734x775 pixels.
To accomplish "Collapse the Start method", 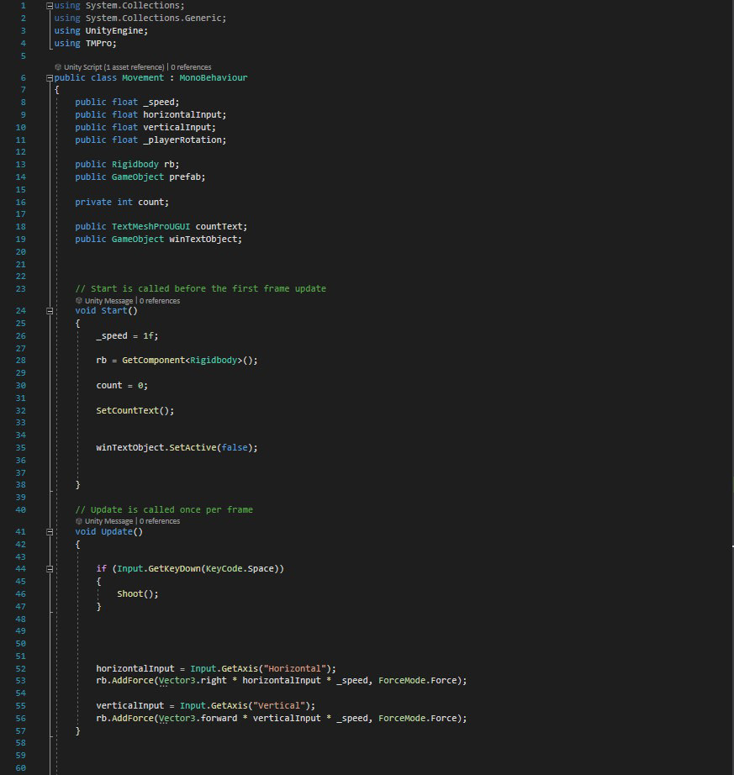I will (50, 311).
